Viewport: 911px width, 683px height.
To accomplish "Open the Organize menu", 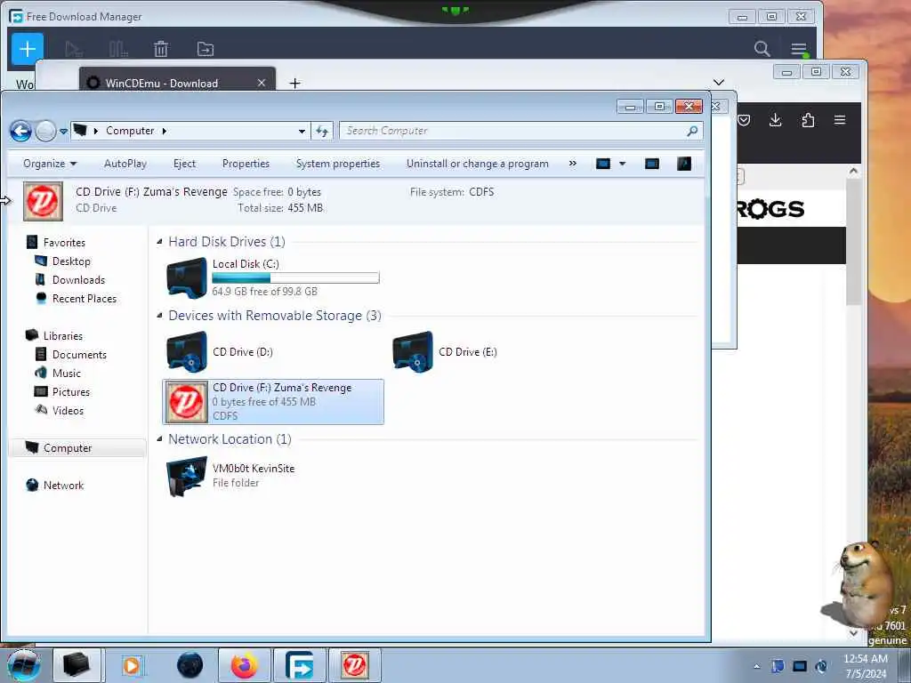I will 50,164.
